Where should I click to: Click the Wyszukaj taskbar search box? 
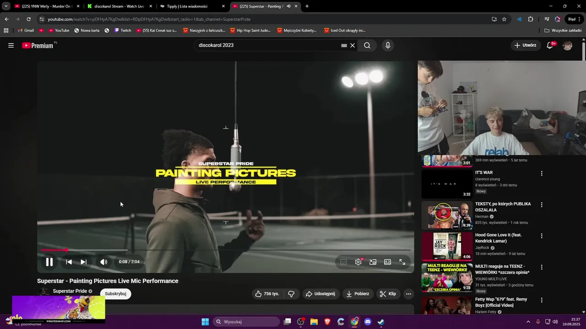tap(247, 322)
